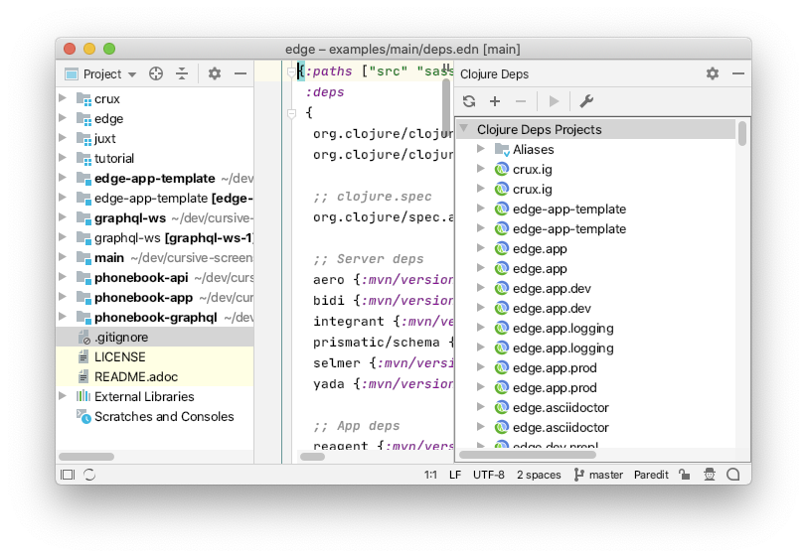
Task: Click the Collapse All icon in Project panel
Action: click(x=182, y=74)
